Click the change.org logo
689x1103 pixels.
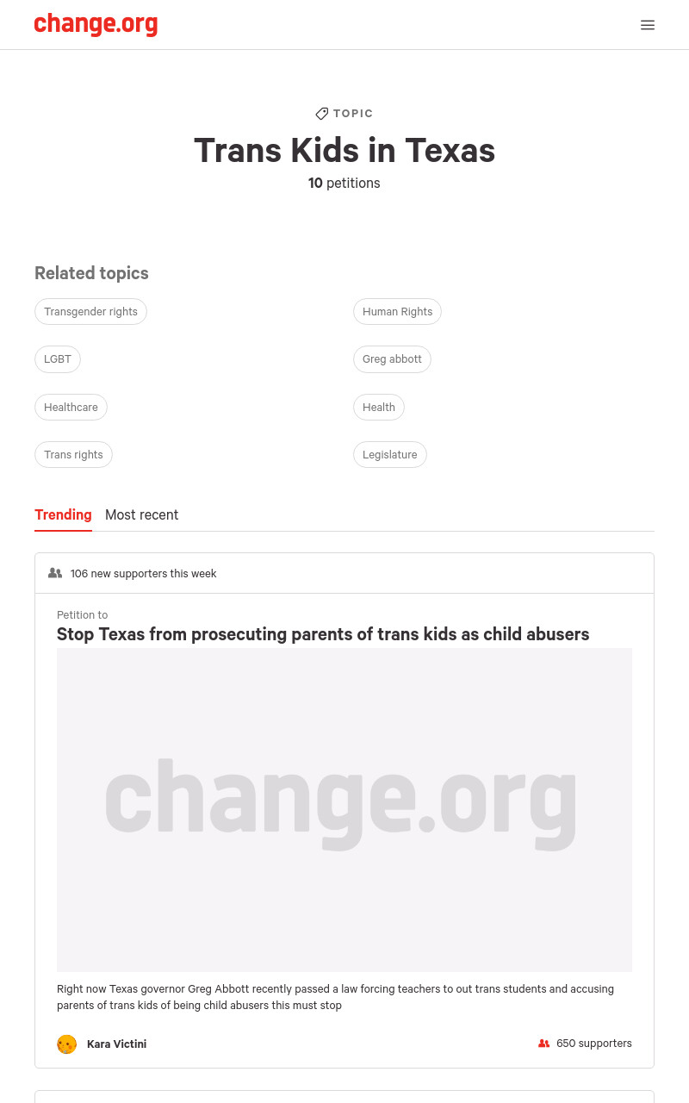[x=96, y=24]
